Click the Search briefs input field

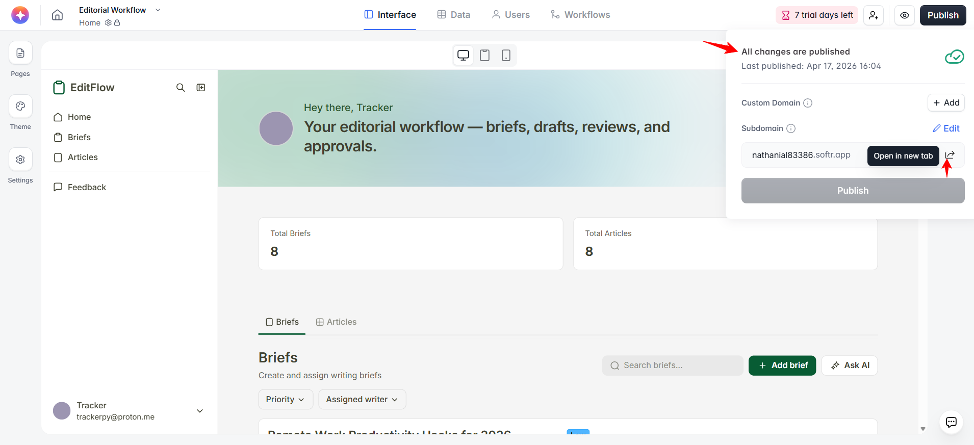[x=673, y=365]
